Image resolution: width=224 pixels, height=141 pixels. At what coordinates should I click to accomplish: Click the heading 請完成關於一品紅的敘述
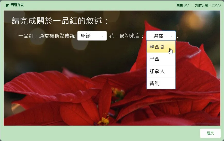[x=60, y=21]
